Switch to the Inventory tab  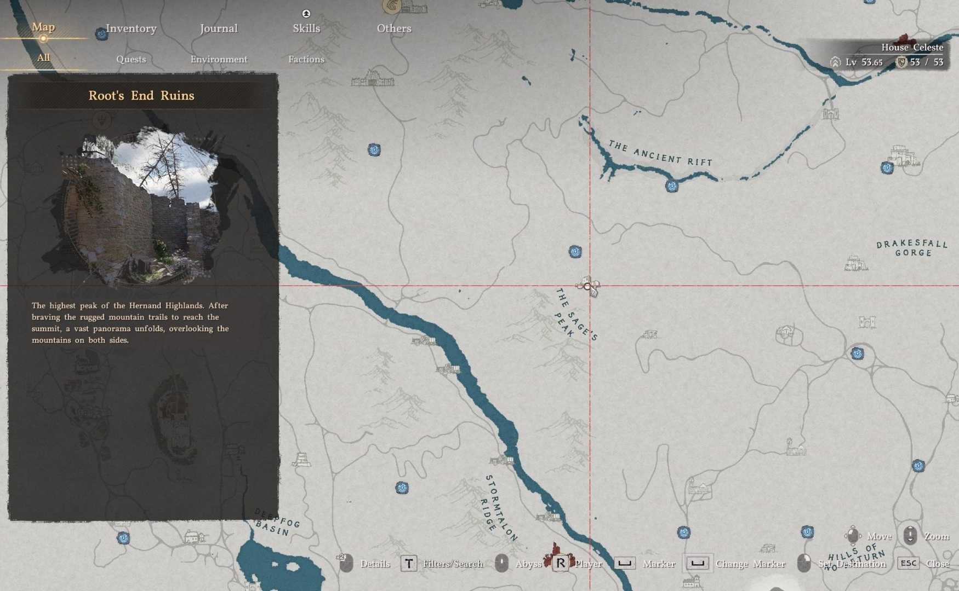(x=131, y=28)
